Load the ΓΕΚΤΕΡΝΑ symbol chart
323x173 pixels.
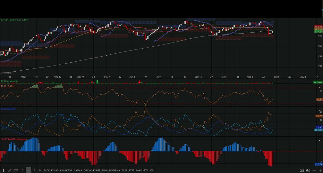pos(115,170)
